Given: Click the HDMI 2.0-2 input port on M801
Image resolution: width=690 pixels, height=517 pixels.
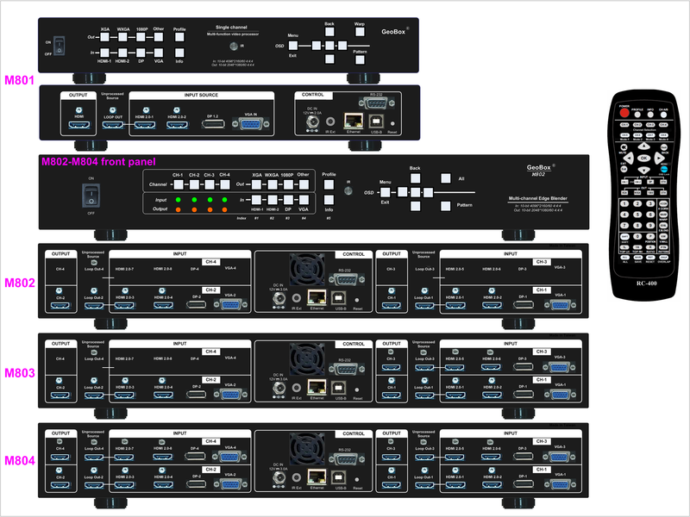Looking at the screenshot, I should click(x=177, y=125).
